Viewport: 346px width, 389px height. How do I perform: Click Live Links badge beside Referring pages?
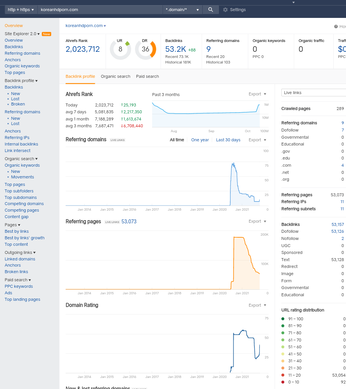pyautogui.click(x=112, y=222)
